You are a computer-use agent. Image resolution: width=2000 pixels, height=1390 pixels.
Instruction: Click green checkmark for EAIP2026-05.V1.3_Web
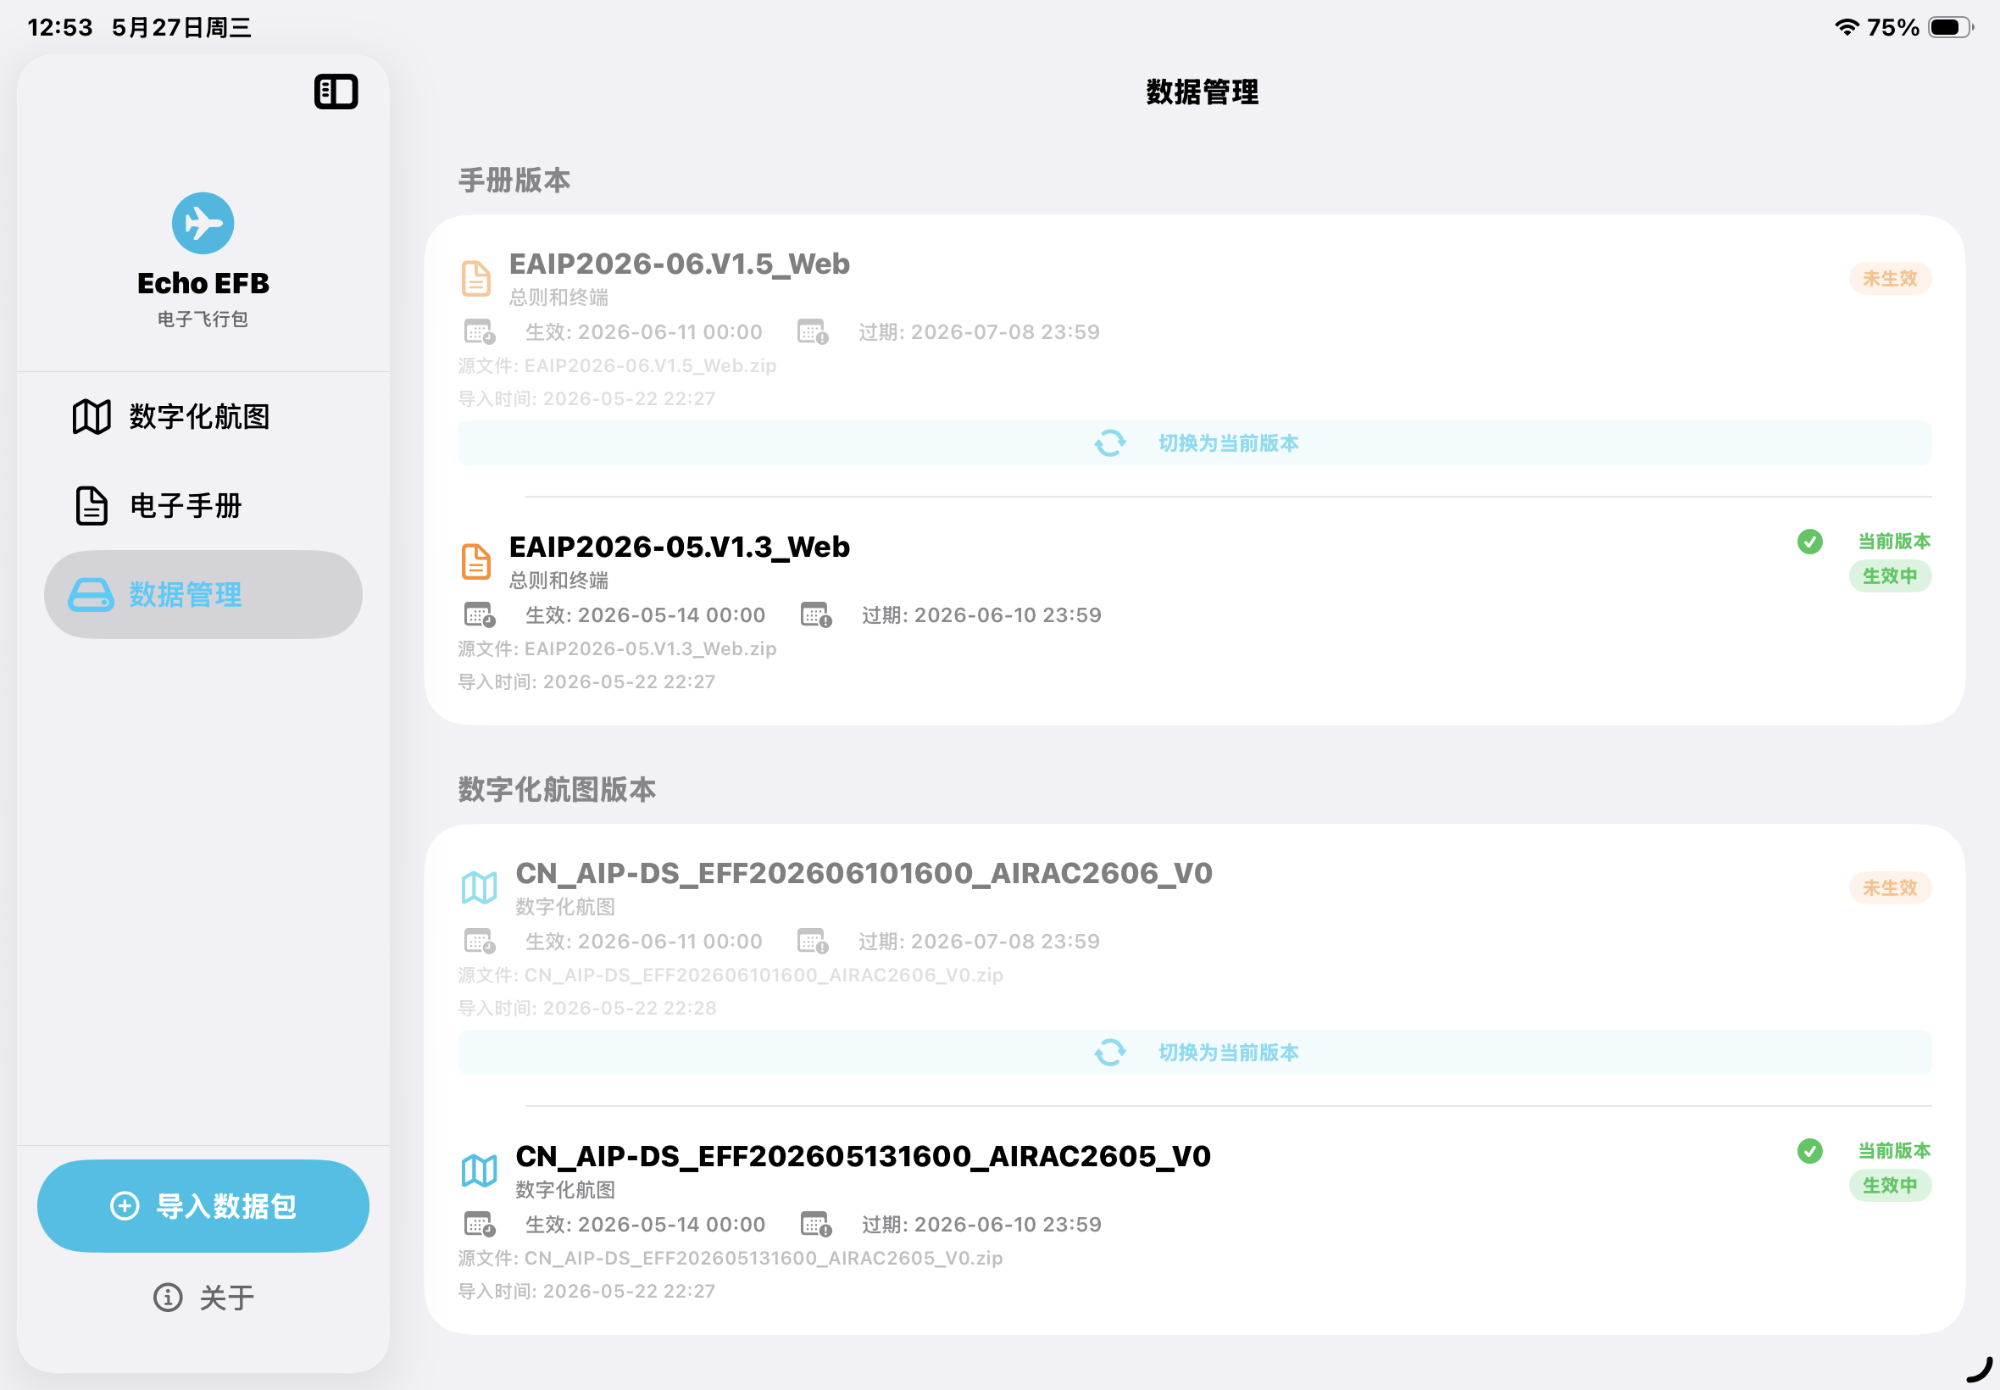[x=1810, y=542]
